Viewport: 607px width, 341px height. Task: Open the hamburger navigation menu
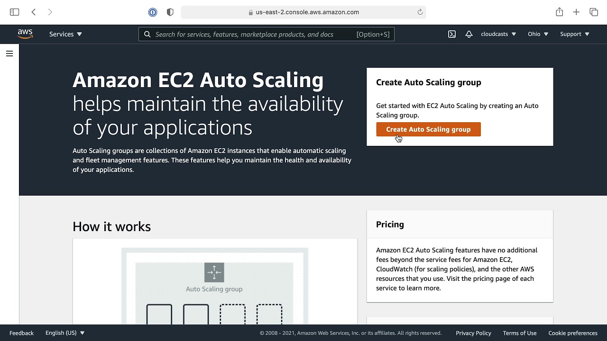point(9,54)
